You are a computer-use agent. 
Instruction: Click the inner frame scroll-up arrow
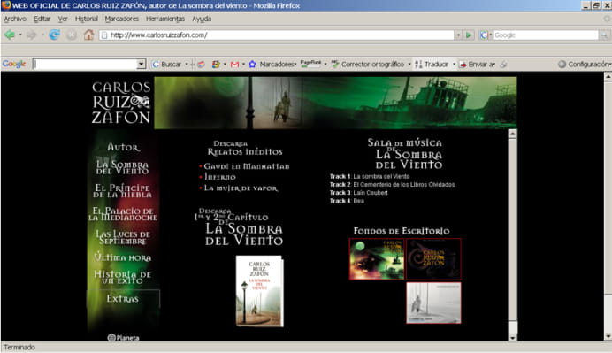click(512, 134)
